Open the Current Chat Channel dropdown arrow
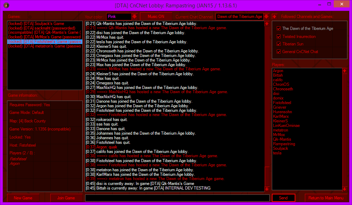The height and width of the screenshot is (205, 352). tap(266, 17)
